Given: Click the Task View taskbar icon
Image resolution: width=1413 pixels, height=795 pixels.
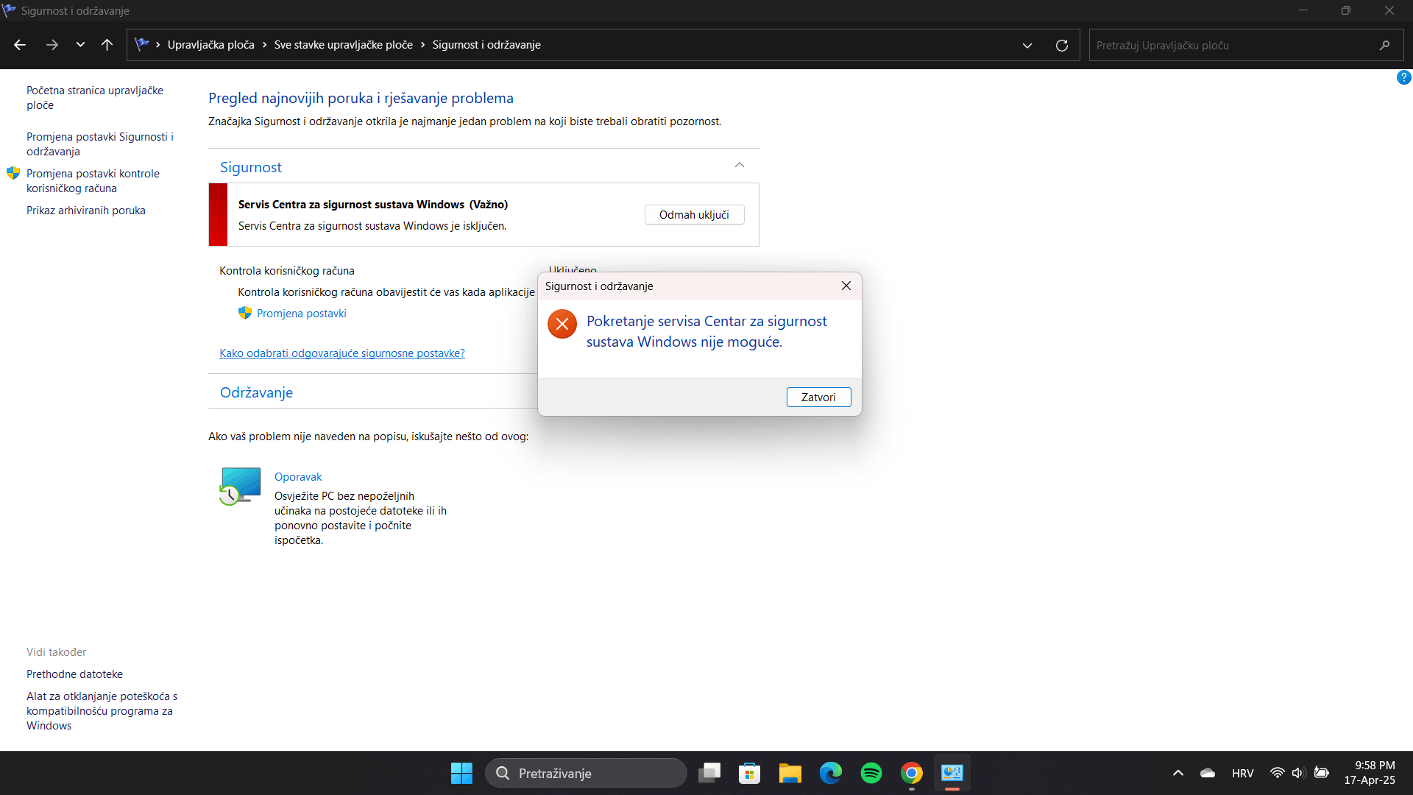Looking at the screenshot, I should (x=709, y=773).
